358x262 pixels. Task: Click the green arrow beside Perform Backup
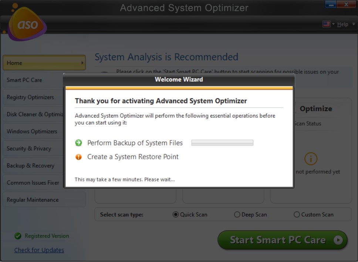pos(78,143)
